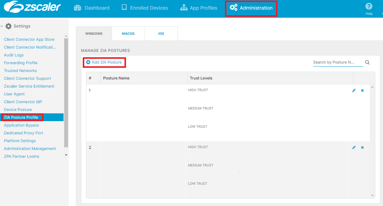Open the Administration menu
This screenshot has height=206, width=383.
point(251,8)
